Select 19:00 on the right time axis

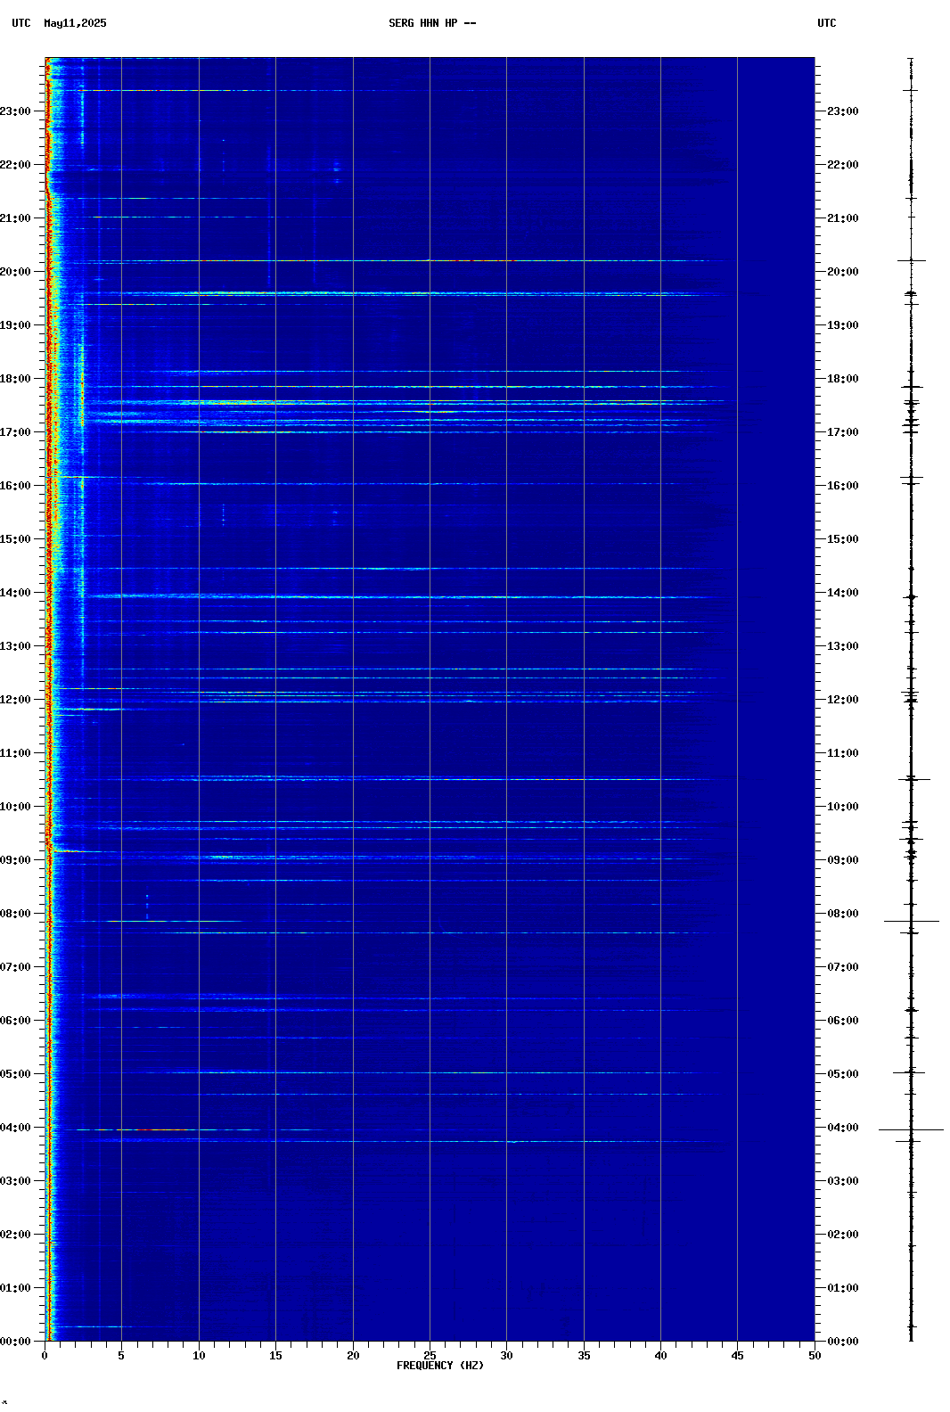click(x=843, y=325)
